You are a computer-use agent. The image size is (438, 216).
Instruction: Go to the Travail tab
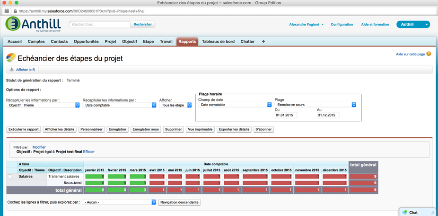[x=166, y=41]
